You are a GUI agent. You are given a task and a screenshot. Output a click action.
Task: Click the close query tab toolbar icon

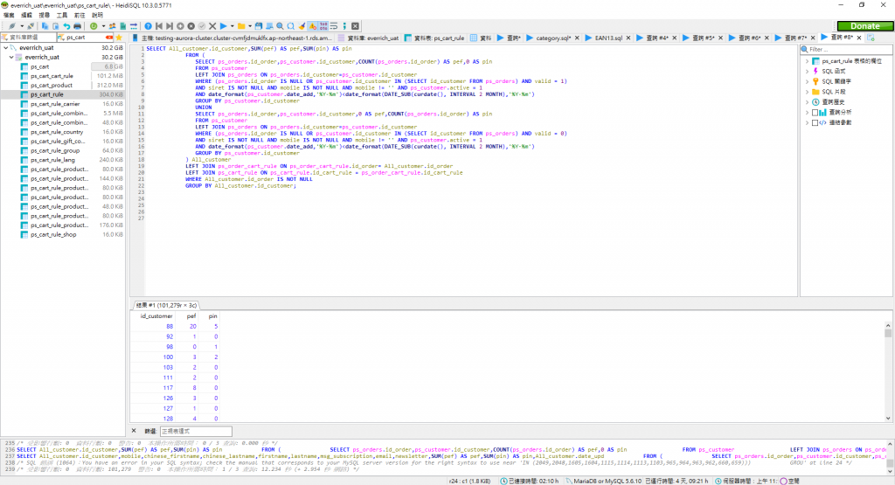point(355,26)
